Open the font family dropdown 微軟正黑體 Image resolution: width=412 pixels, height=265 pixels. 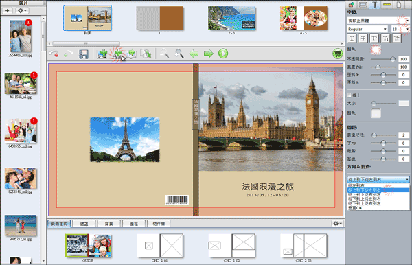pyautogui.click(x=378, y=20)
